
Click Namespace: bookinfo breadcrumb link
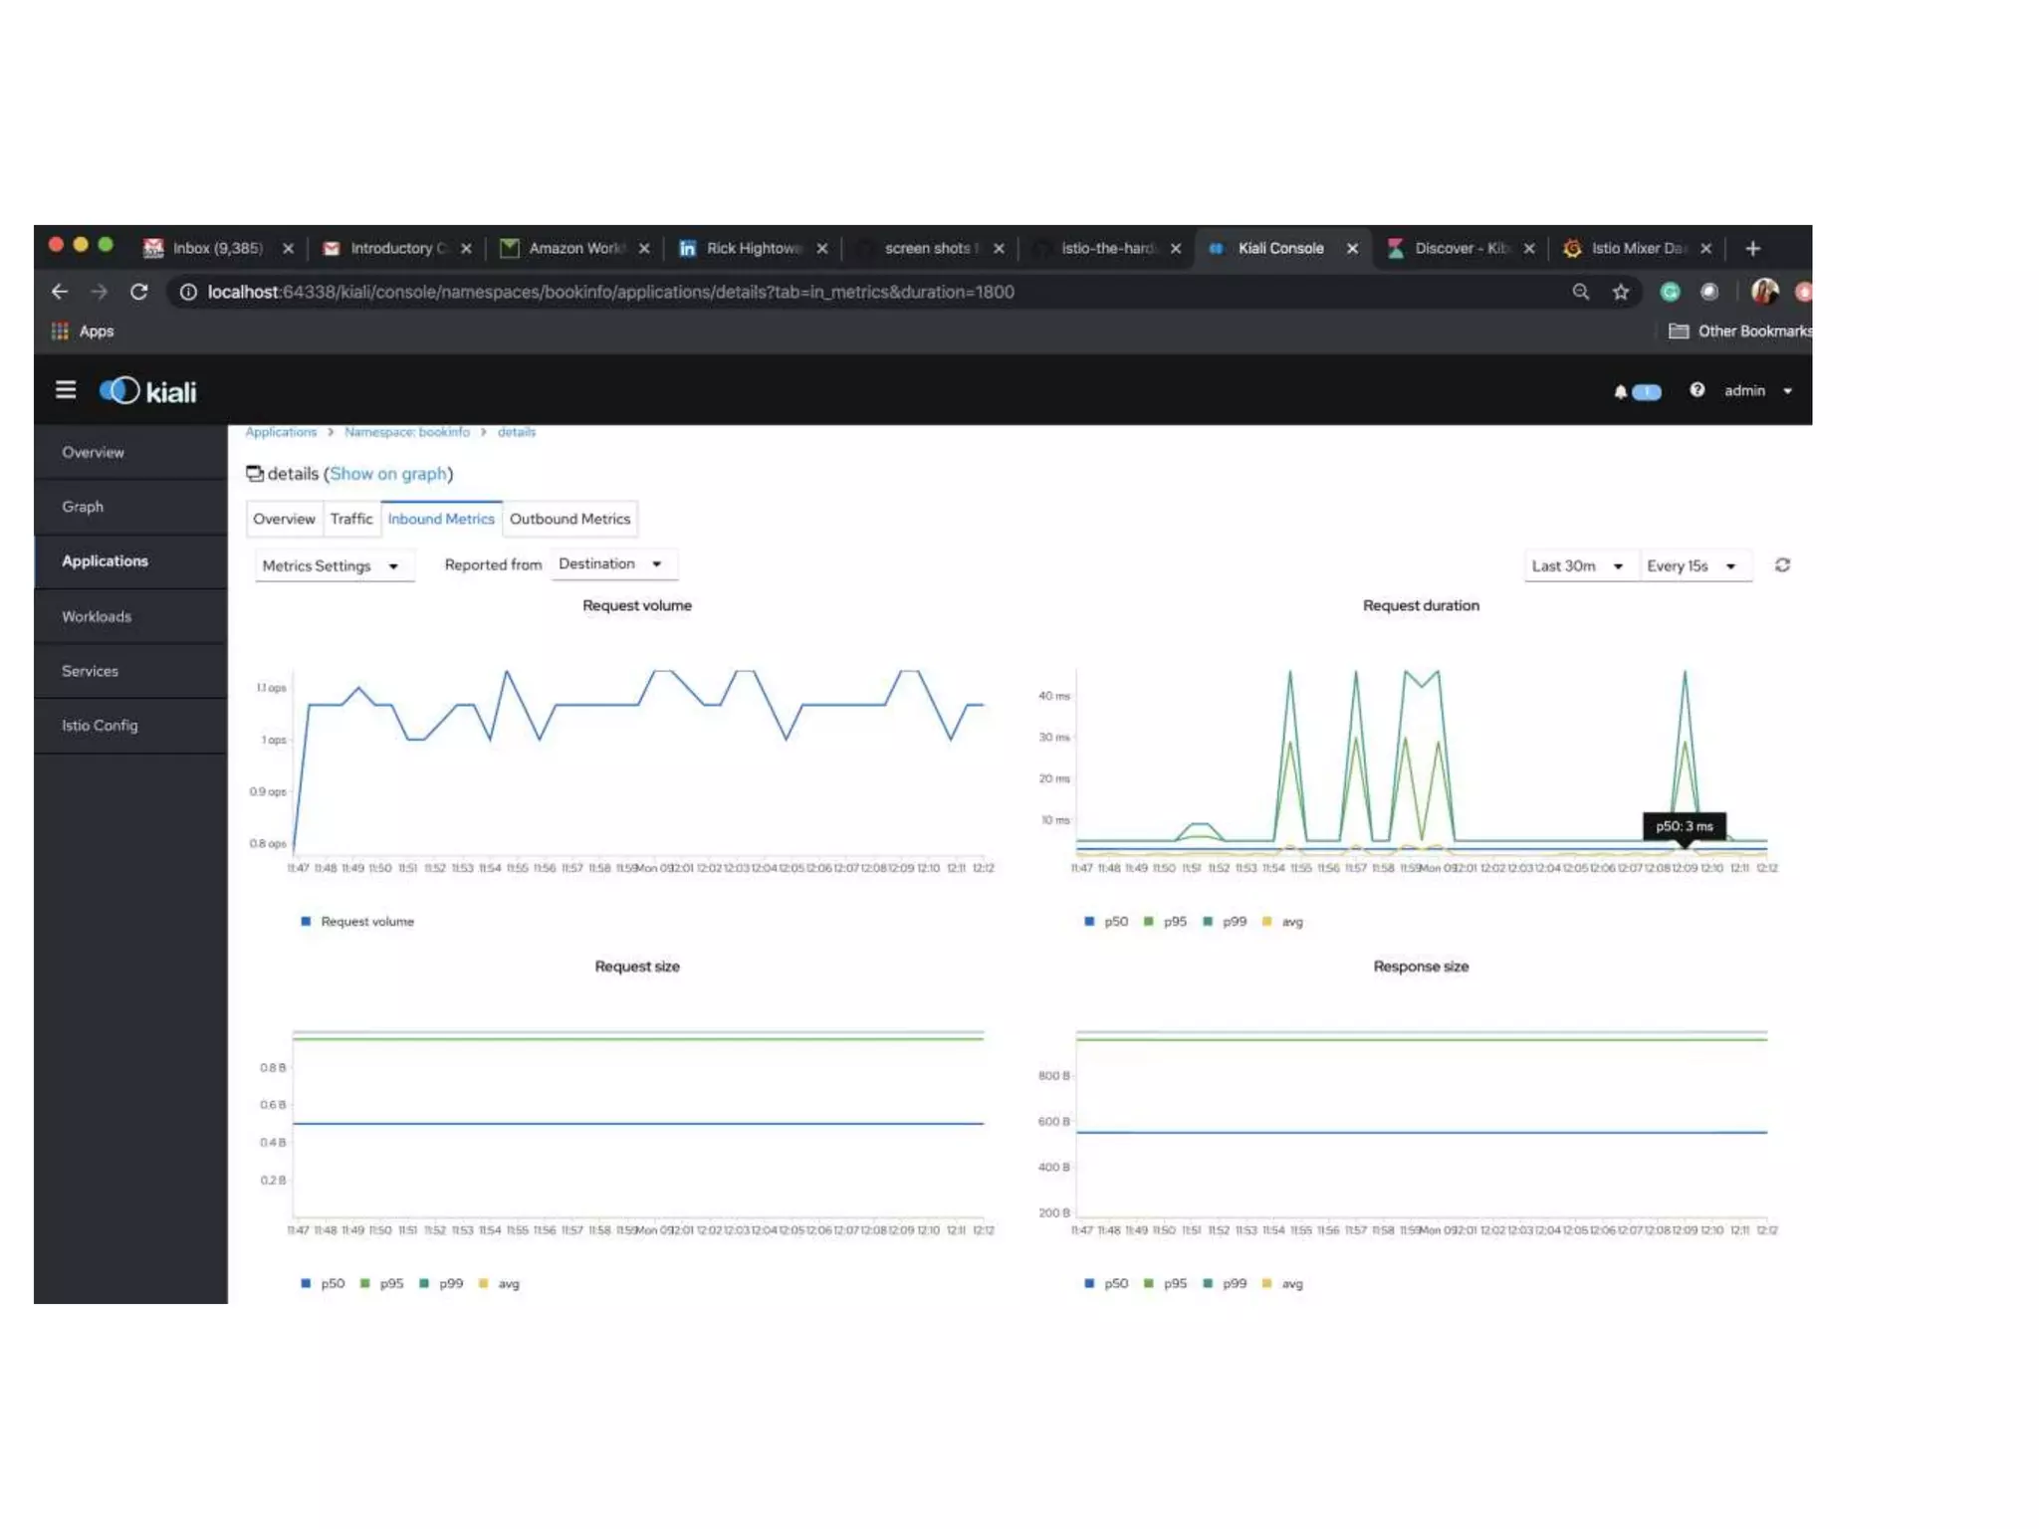[406, 432]
